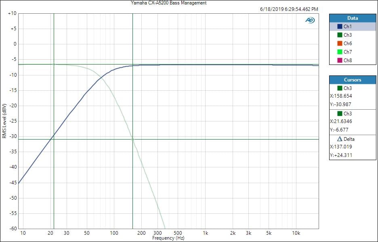Image resolution: width=378 pixels, height=242 pixels.
Task: Click the cursor marker at 158.654 Hz
Action: [132, 139]
